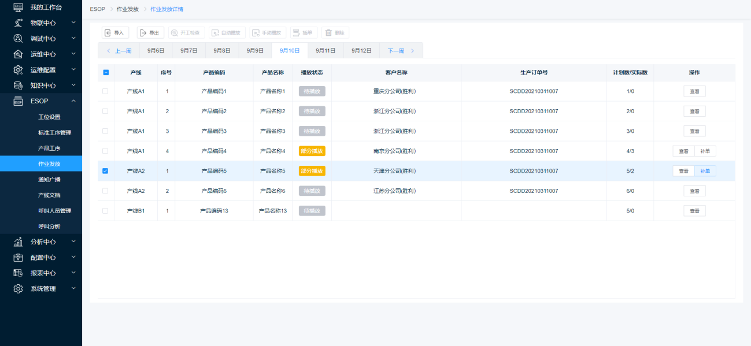
Task: Click 补单 for the 产品编码5 row
Action: (705, 171)
